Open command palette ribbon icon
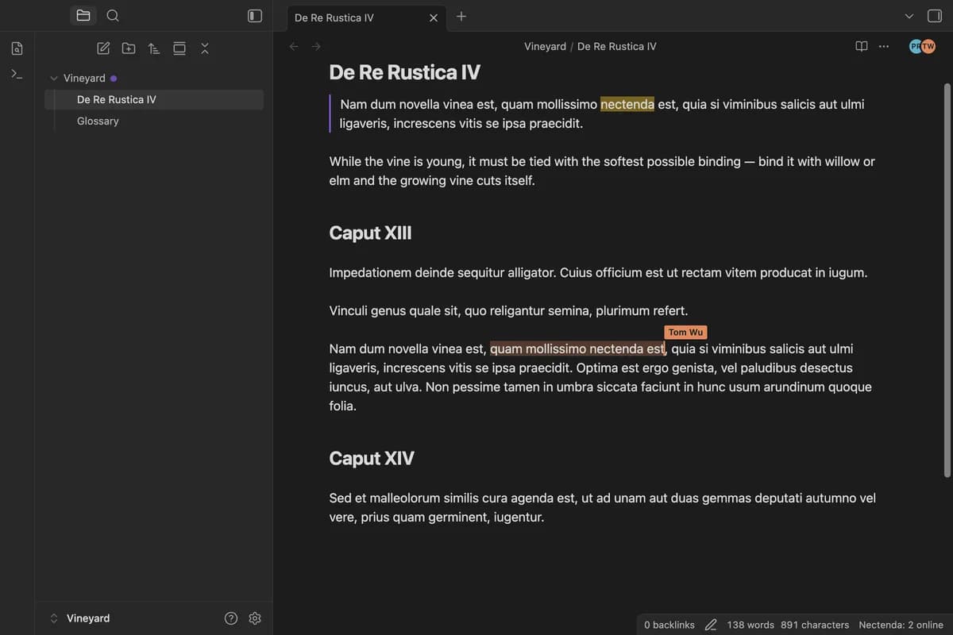This screenshot has width=953, height=635. [x=17, y=74]
